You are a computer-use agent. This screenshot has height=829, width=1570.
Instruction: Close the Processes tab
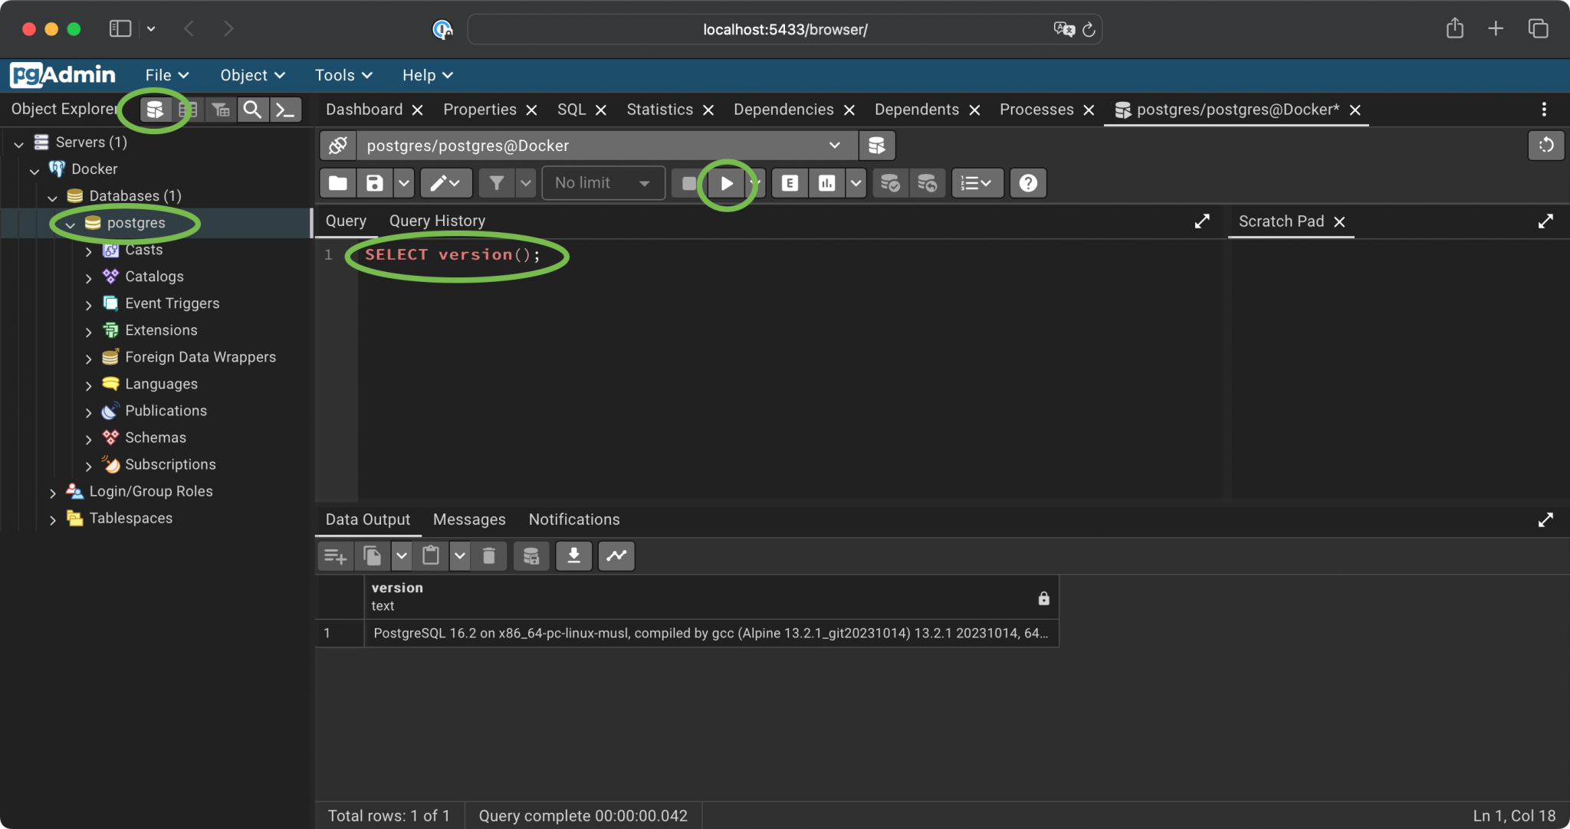click(x=1089, y=110)
